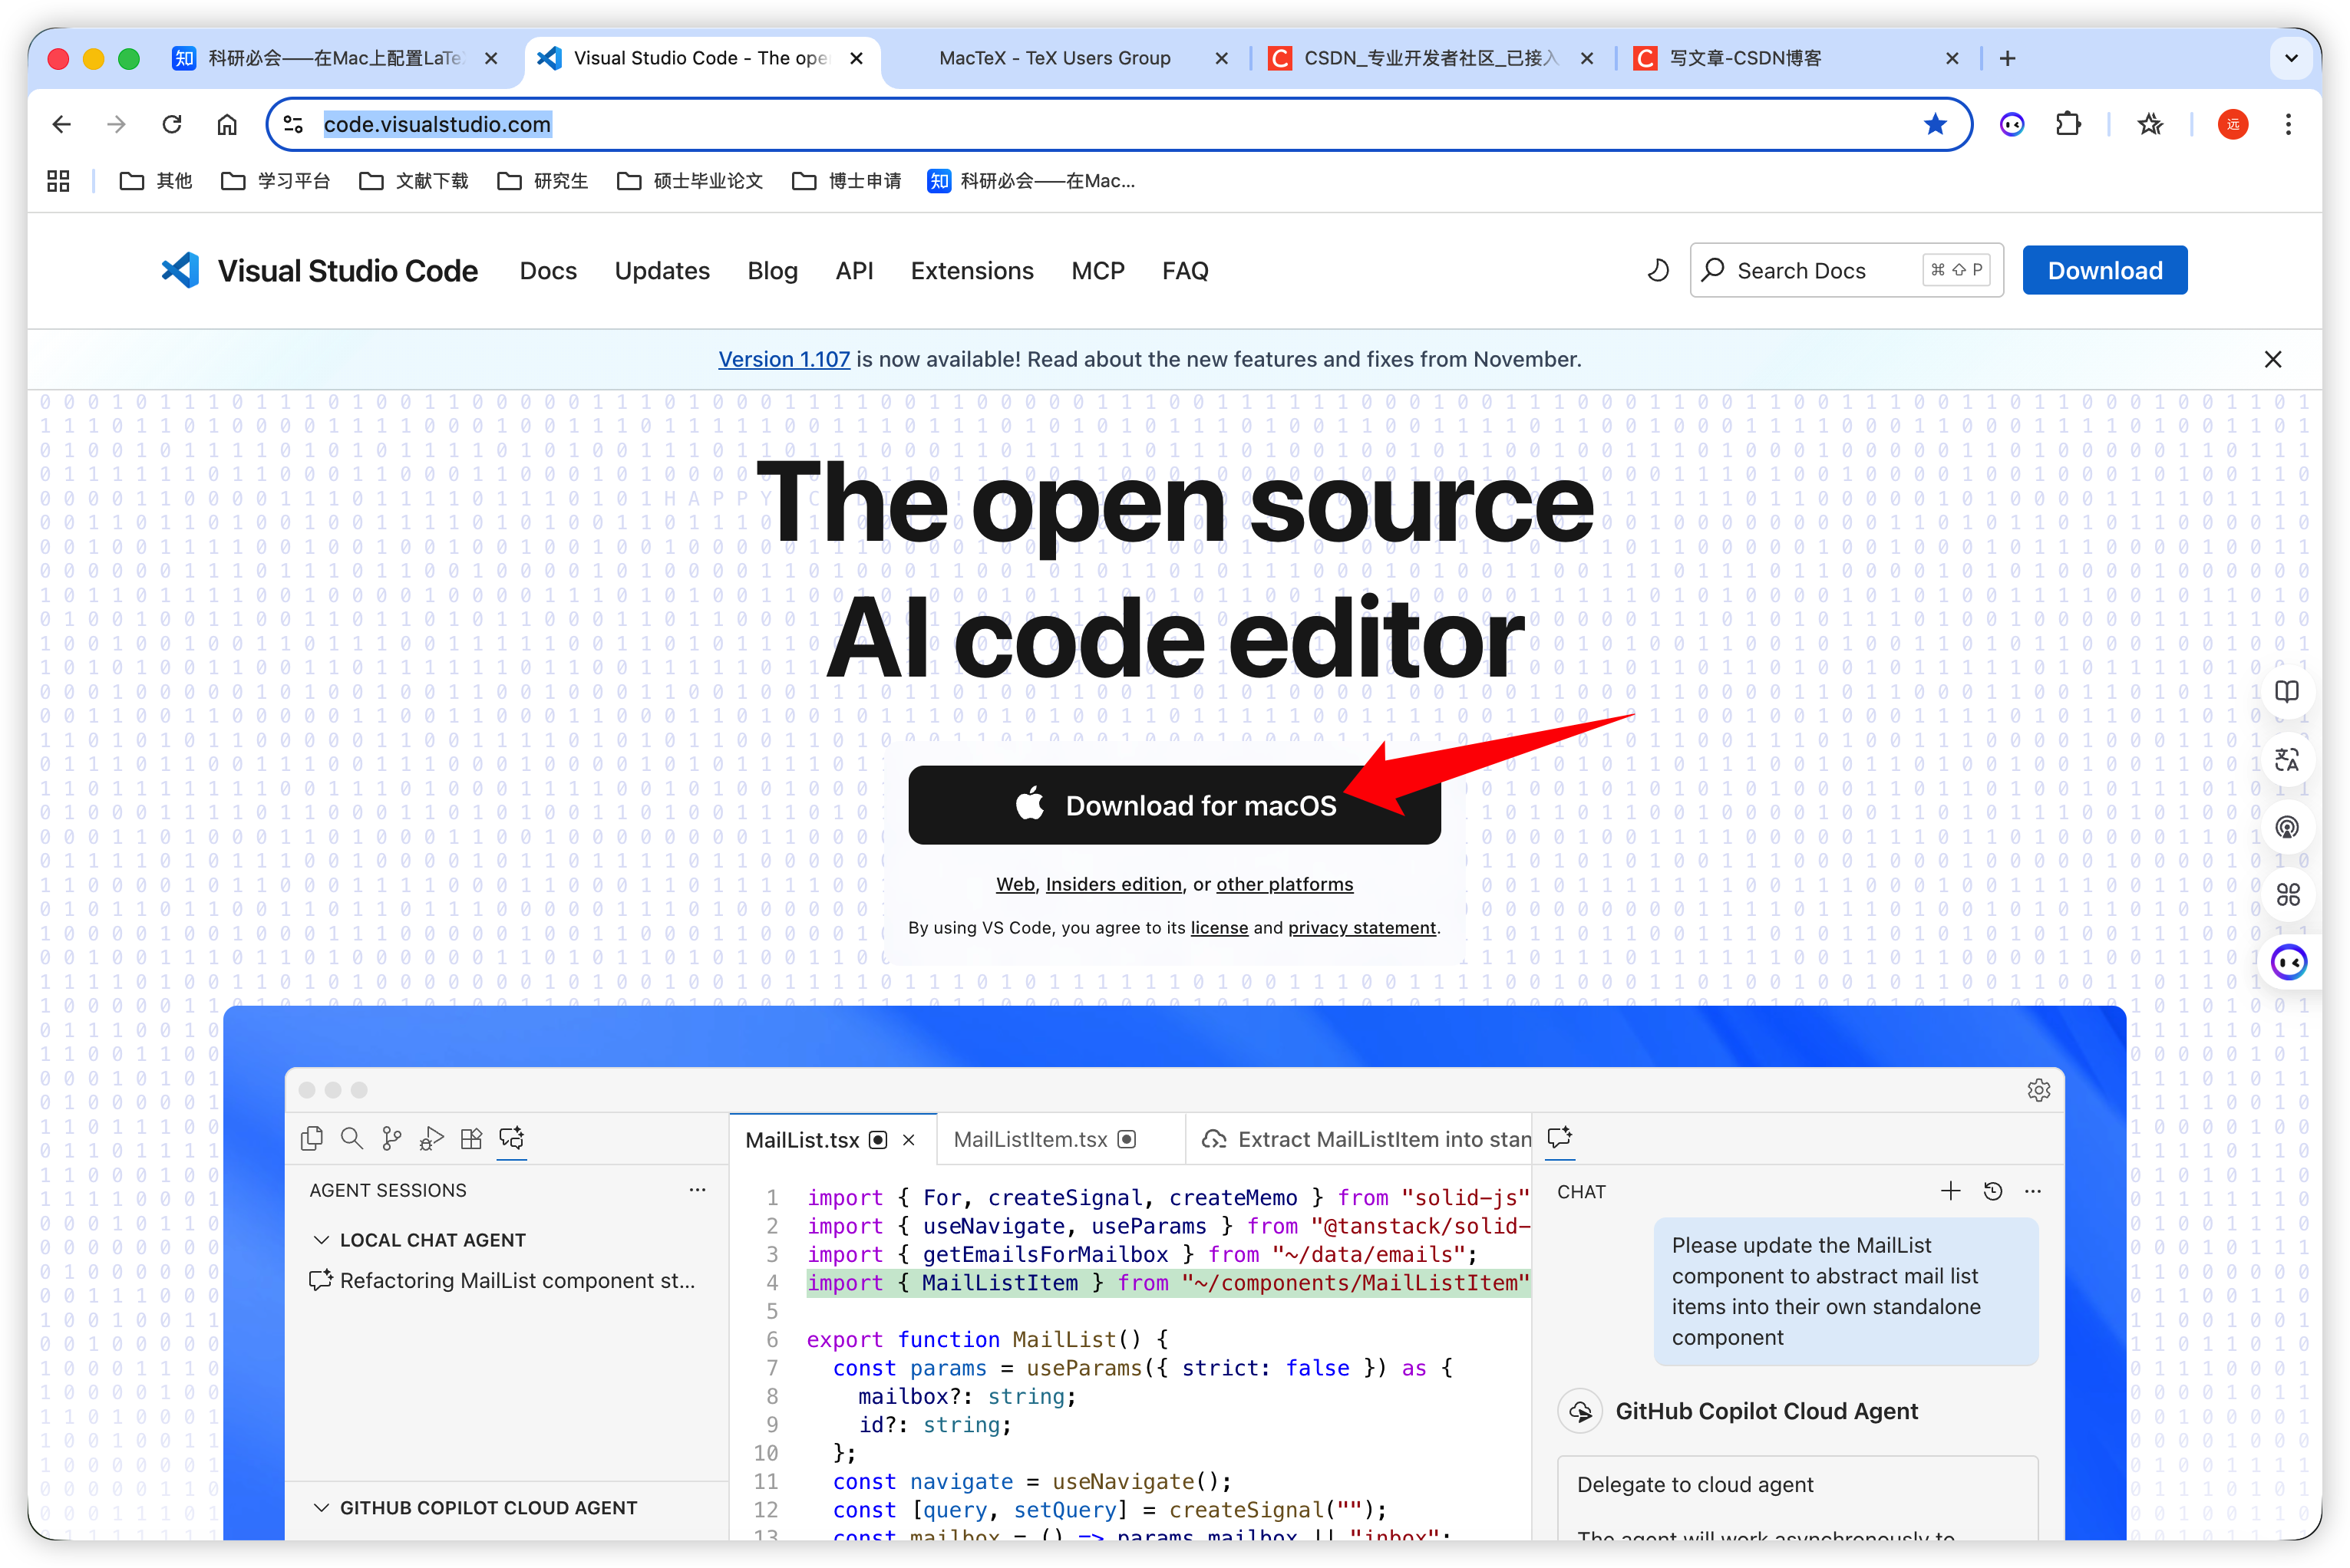Open the red profile avatar
The width and height of the screenshot is (2350, 1568).
click(2233, 124)
